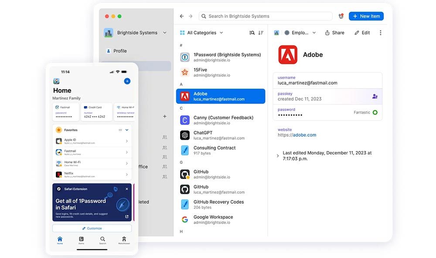This screenshot has height=258, width=436.
Task: Share the Adobe item
Action: (335, 33)
